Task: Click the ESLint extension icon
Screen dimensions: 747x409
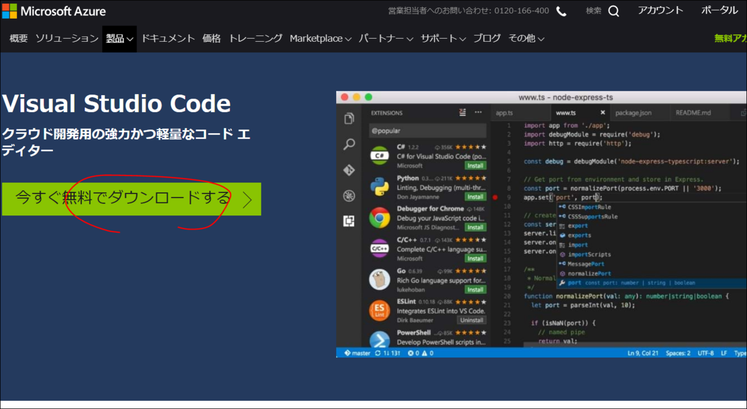Action: [380, 310]
